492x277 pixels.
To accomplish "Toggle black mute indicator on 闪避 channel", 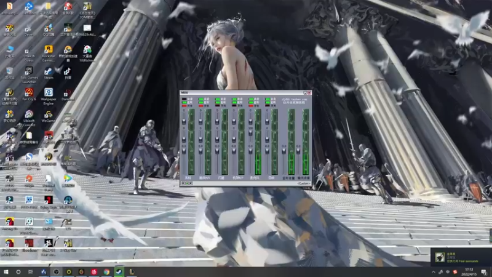I will (x=218, y=106).
